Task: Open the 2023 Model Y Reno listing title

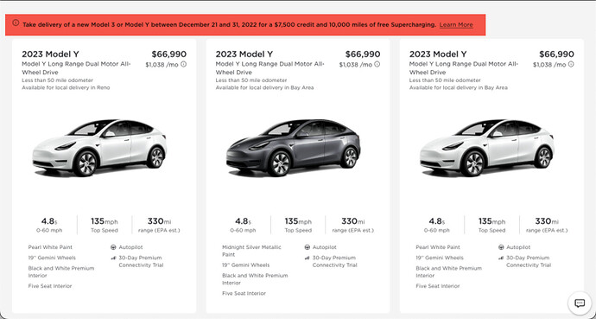Action: pos(51,54)
